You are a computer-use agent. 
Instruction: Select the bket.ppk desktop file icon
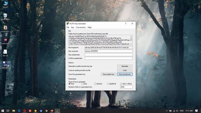point(5,65)
